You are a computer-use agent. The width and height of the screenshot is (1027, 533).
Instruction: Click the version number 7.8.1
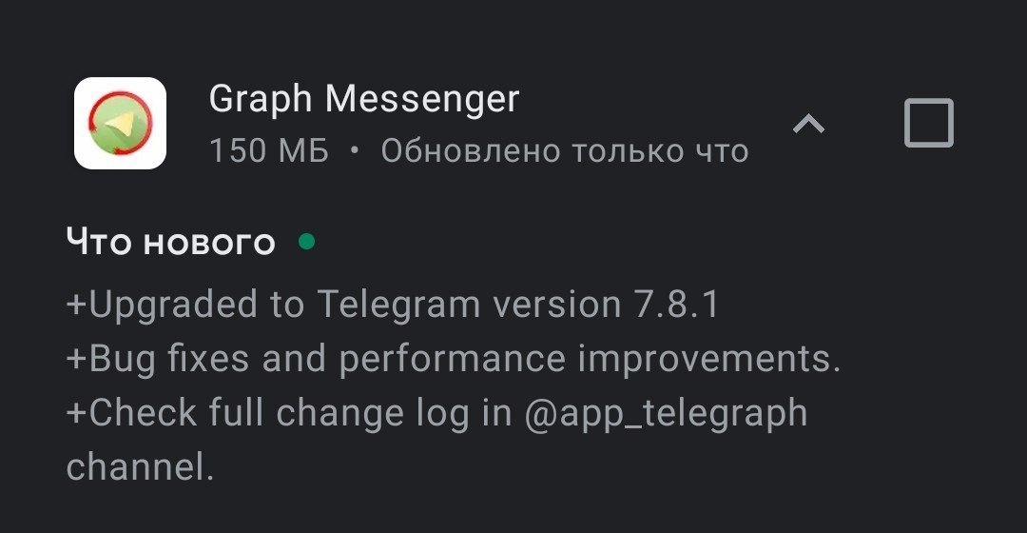[676, 305]
